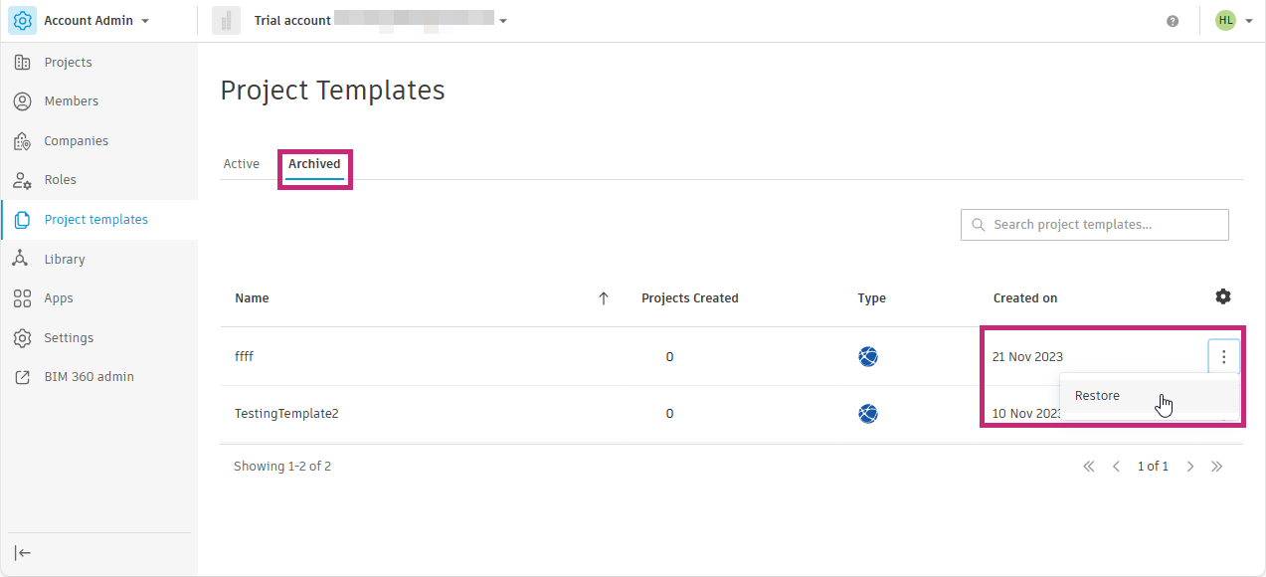Sort by the Name column arrow
Viewport: 1266px width, 577px height.
[x=603, y=298]
